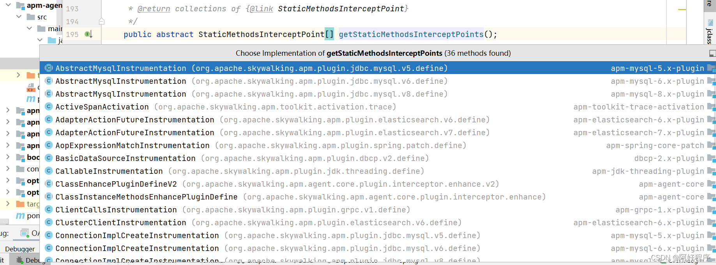
Task: Select AbstractMysqlInstrumentation mysql.v8.define implementation
Action: [x=377, y=94]
